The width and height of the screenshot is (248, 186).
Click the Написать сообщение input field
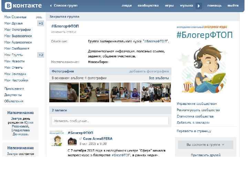point(110,121)
